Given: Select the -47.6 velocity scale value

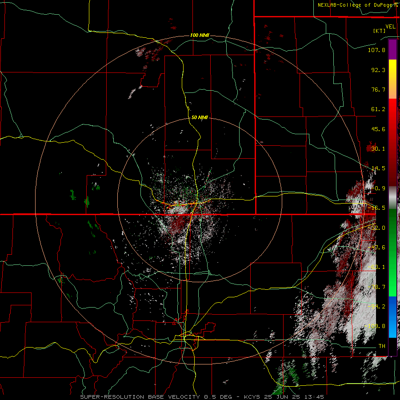Looking at the screenshot, I should [x=376, y=248].
